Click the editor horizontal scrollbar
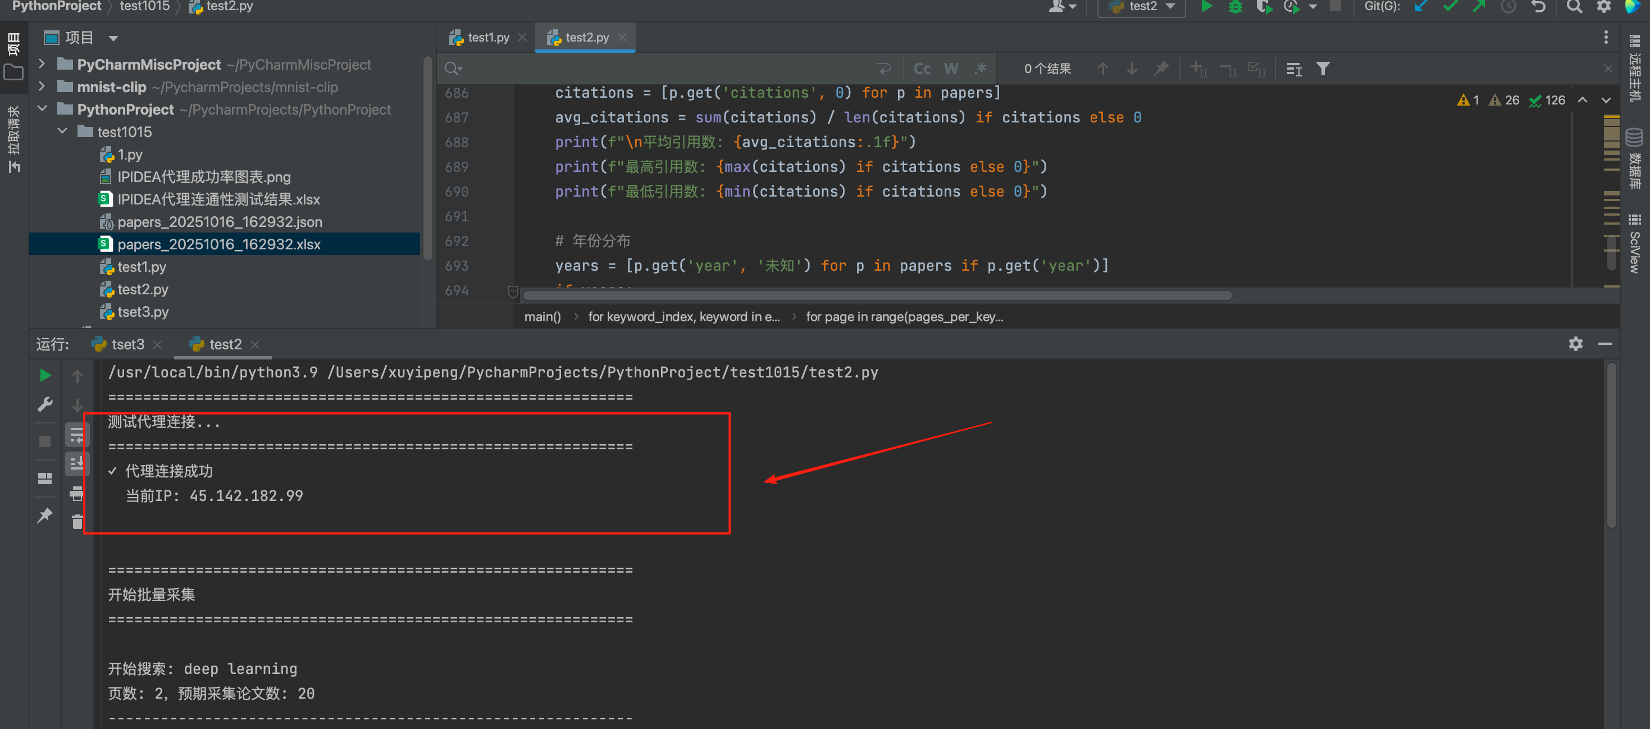The image size is (1650, 729). [x=878, y=295]
